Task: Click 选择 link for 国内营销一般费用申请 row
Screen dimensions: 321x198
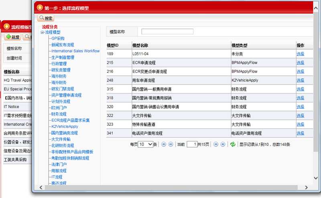Action: click(300, 89)
